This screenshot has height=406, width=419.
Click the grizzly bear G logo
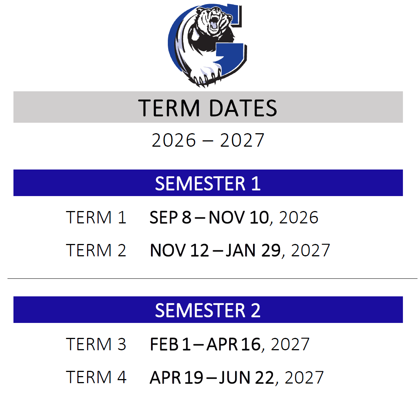[x=207, y=46]
